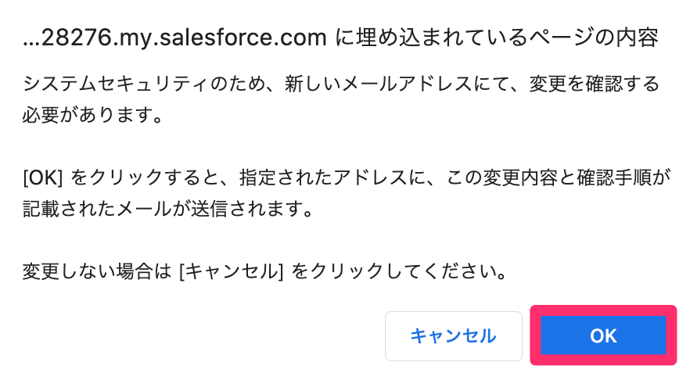
Task: Click the システムセキュリティのため message paragraph
Action: 340,99
